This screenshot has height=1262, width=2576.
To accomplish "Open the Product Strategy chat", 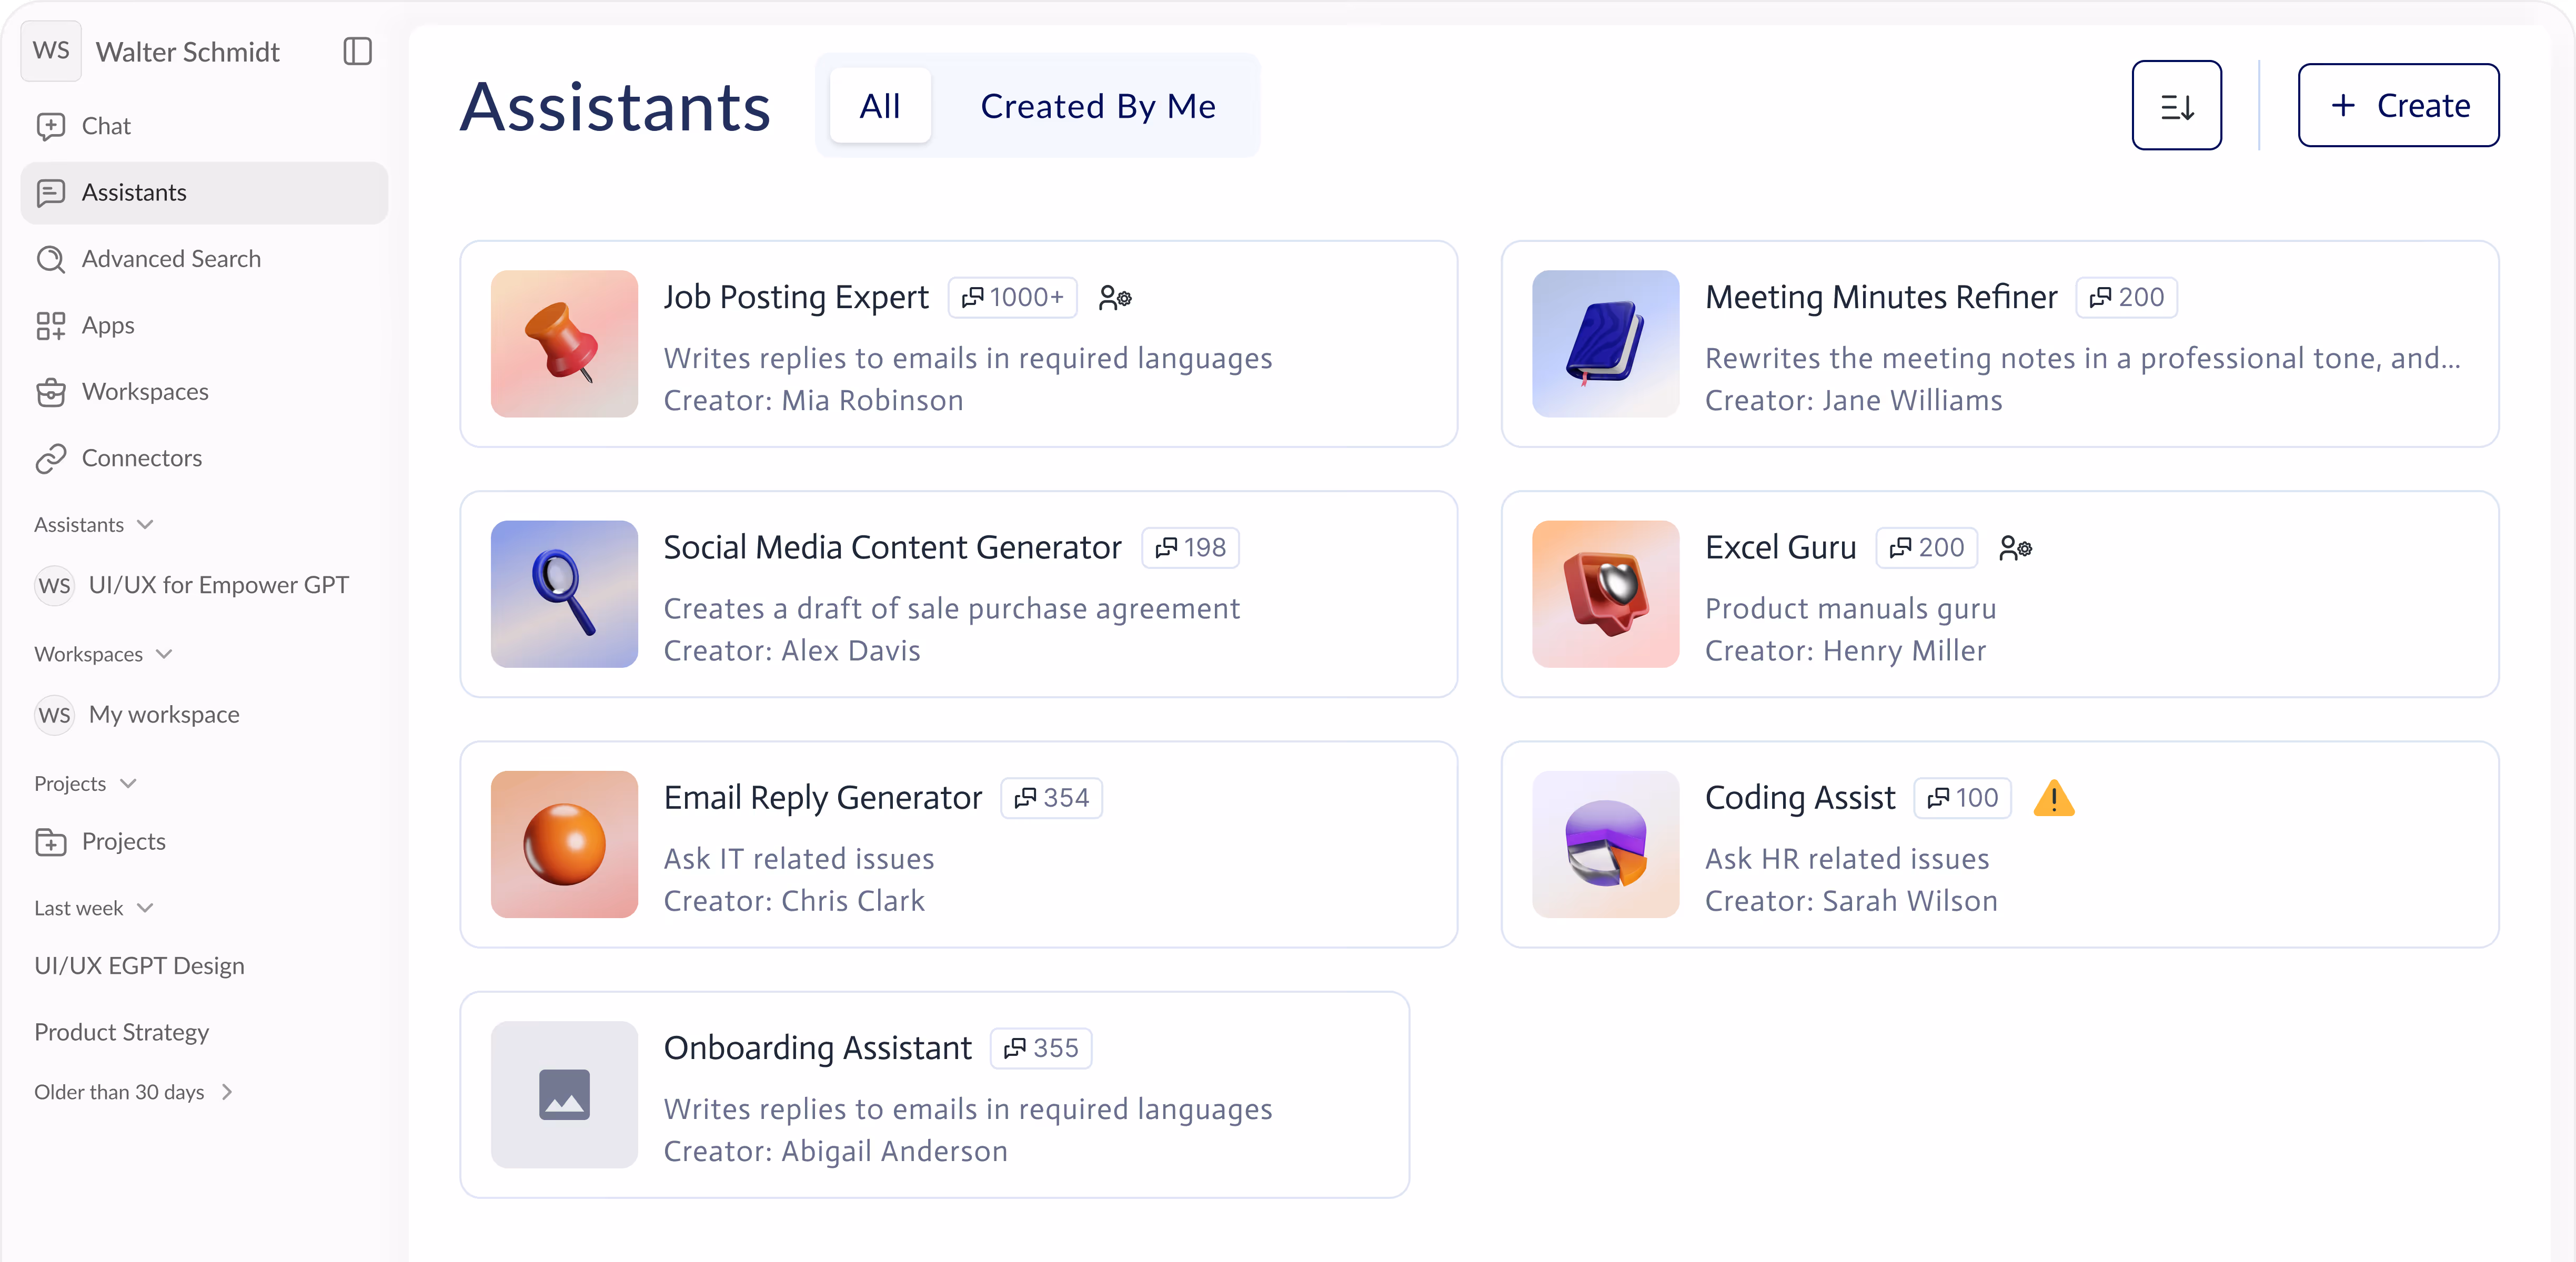I will (x=122, y=1032).
